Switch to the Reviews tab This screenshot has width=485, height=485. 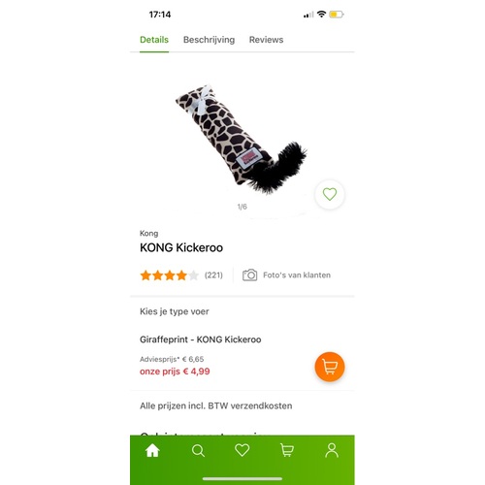(x=266, y=40)
